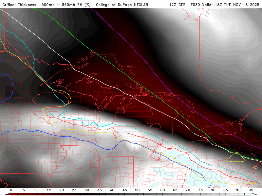Click the "75" value on the color scale
Viewport: 262px width, 196px height.
coord(200,190)
